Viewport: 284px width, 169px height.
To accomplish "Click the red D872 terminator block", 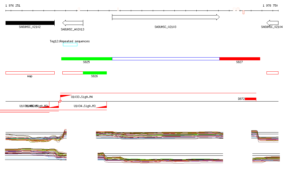I will coord(250,99).
